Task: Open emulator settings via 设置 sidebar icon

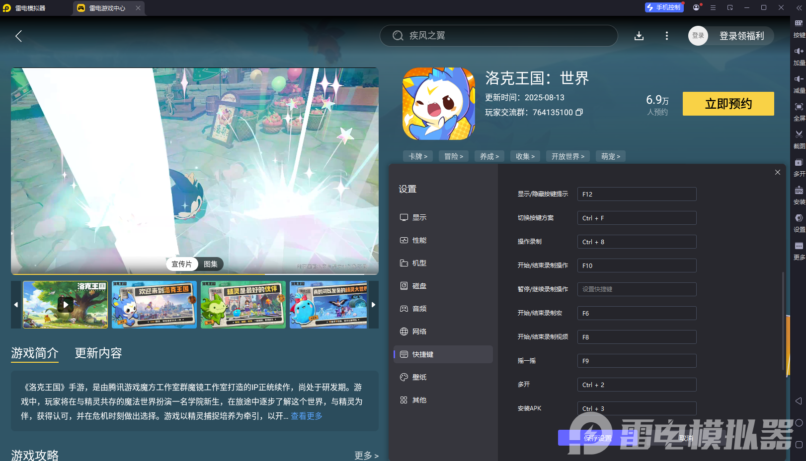Action: pyautogui.click(x=799, y=217)
